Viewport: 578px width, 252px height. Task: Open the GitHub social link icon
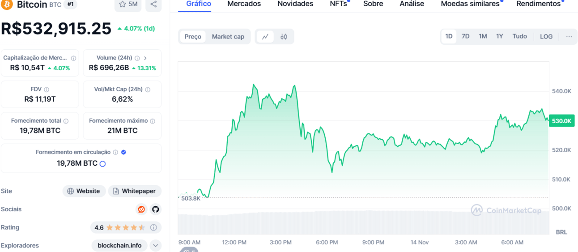(x=155, y=209)
